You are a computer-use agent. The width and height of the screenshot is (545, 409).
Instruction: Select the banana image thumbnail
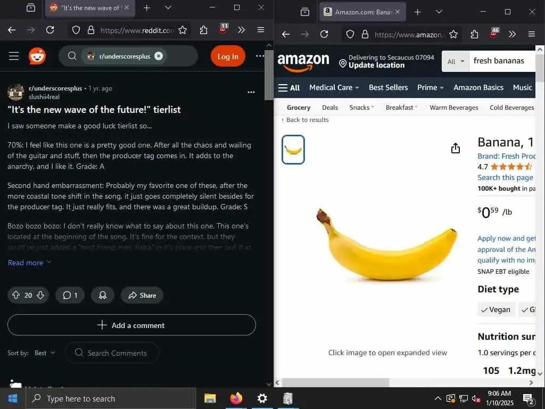293,150
